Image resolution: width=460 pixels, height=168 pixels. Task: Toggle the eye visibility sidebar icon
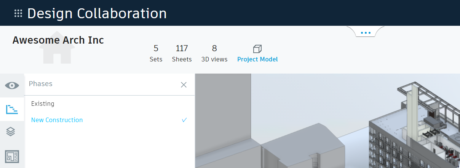12,85
